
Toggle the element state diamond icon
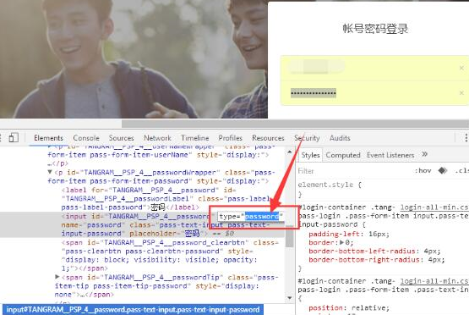[x=442, y=170]
